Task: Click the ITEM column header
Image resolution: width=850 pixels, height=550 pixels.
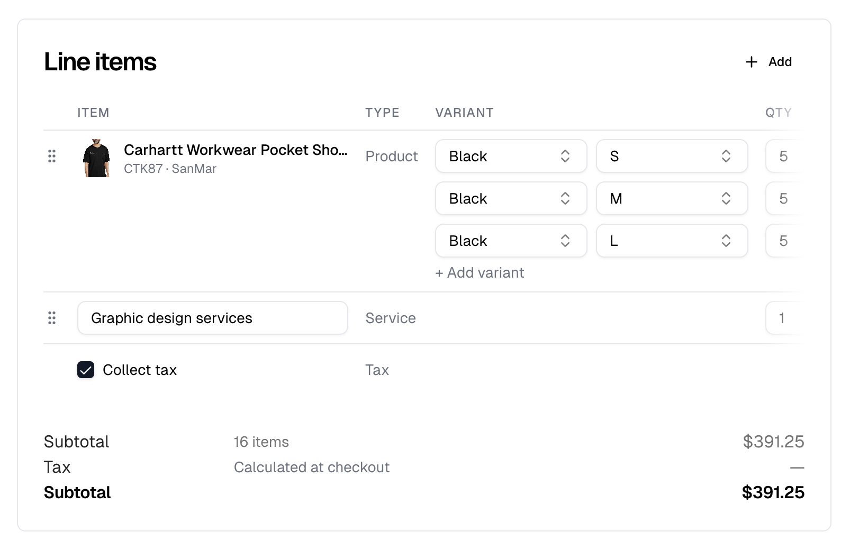Action: point(93,113)
